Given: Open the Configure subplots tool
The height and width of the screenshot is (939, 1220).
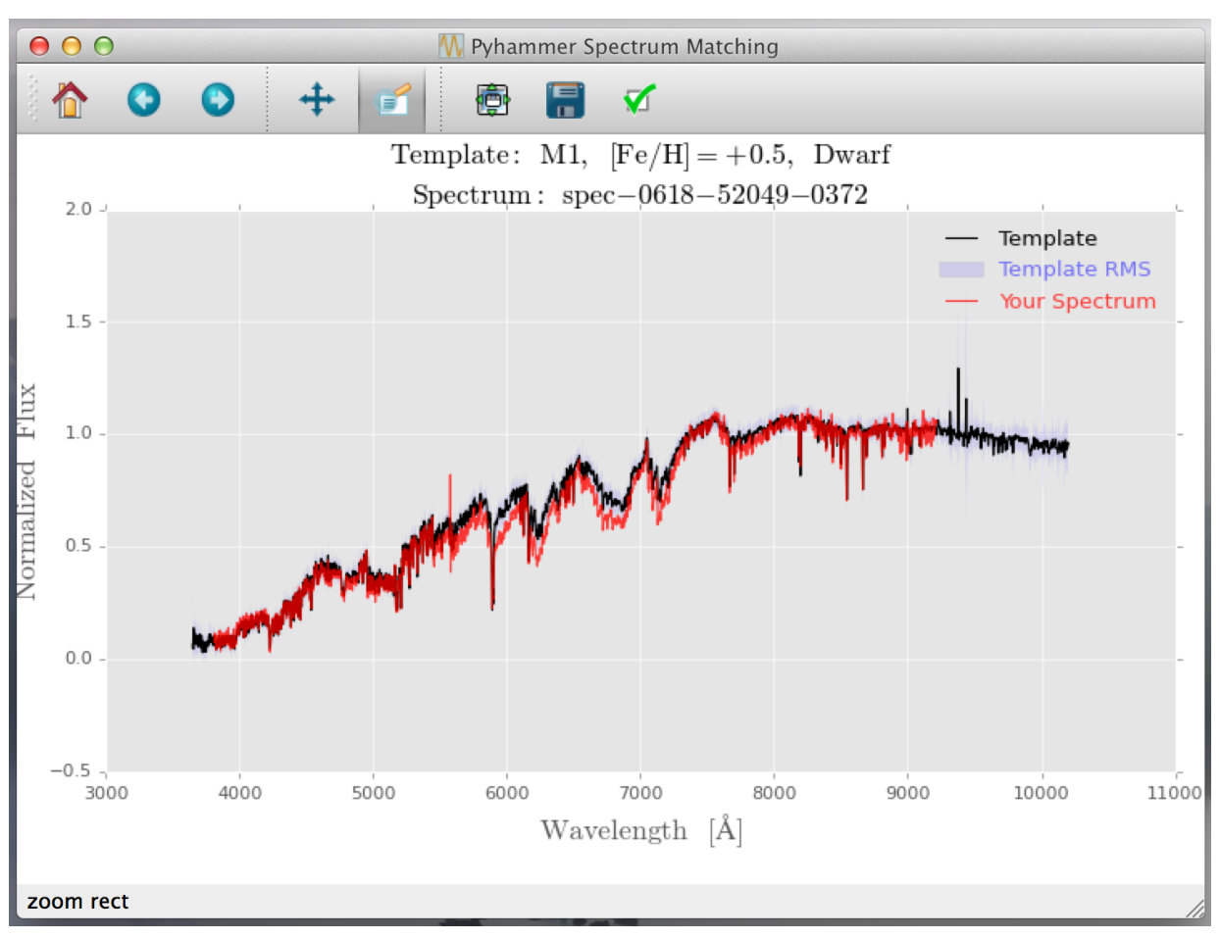Looking at the screenshot, I should [x=492, y=100].
